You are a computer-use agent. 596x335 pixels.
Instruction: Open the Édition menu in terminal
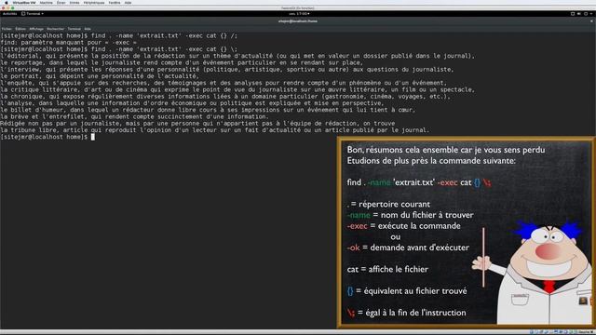coord(20,29)
